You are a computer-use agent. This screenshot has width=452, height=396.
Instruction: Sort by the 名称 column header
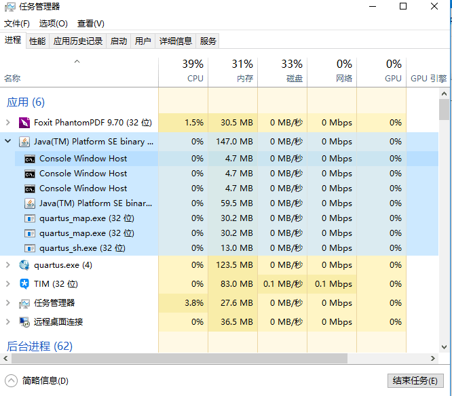pyautogui.click(x=79, y=73)
